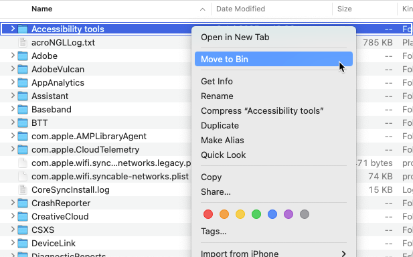Click the Assistant folder icon
The image size is (413, 257).
pos(23,96)
